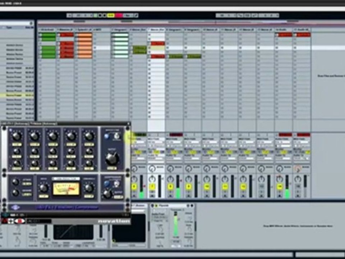
Task: Open track 13 Audio To output dropdown
Action: 265,159
